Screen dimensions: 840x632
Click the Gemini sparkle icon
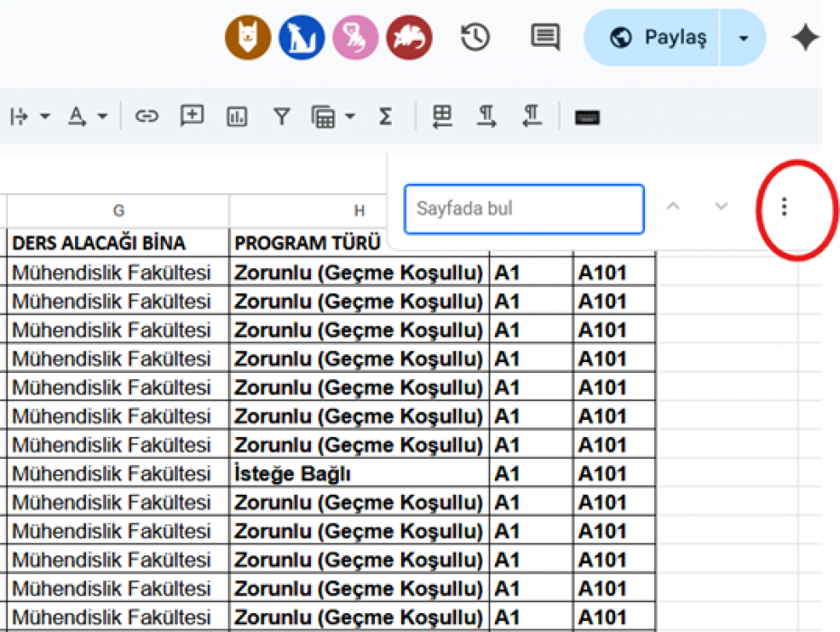click(x=805, y=38)
